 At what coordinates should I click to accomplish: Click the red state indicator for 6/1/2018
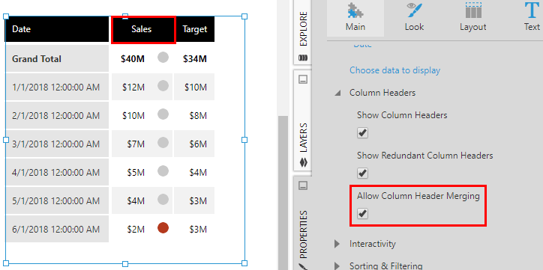pyautogui.click(x=163, y=228)
